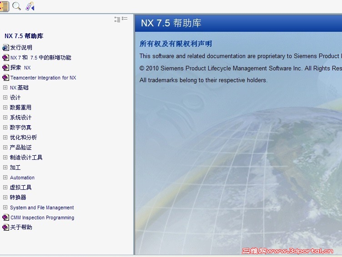Open the 关于帮助 topic
The image size is (342, 257).
pos(21,227)
